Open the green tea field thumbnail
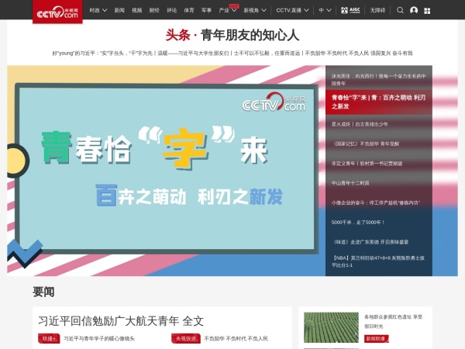Image resolution: width=465 pixels, height=349 pixels. (x=331, y=327)
